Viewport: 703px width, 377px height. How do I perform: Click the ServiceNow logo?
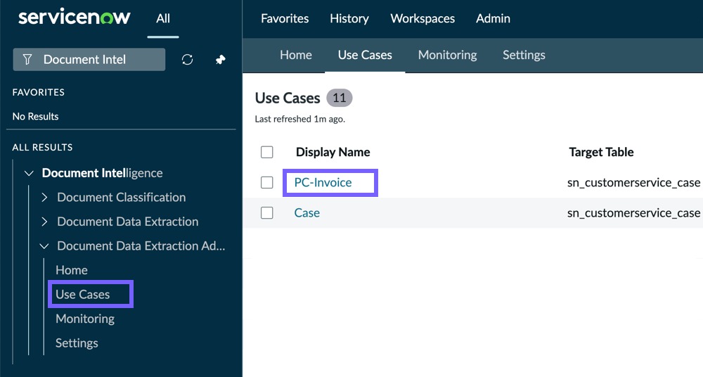point(75,18)
